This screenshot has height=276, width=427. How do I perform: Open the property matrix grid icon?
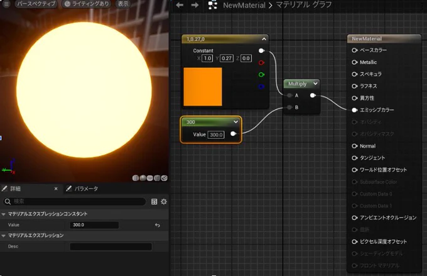[154, 202]
